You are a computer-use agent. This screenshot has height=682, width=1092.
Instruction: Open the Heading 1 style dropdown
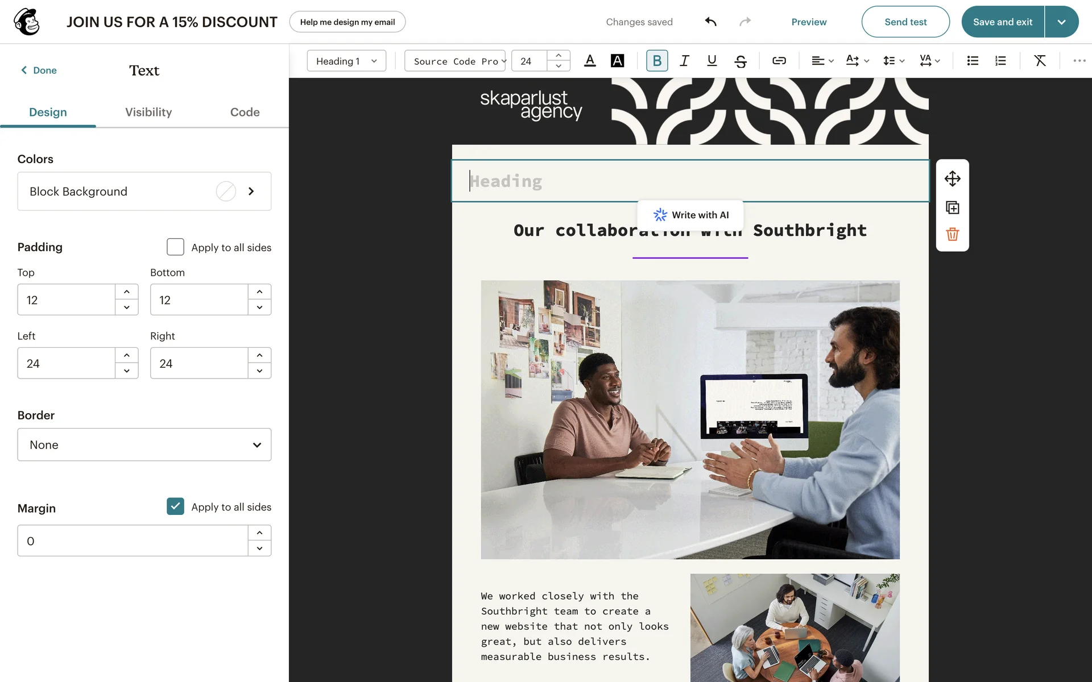click(346, 61)
